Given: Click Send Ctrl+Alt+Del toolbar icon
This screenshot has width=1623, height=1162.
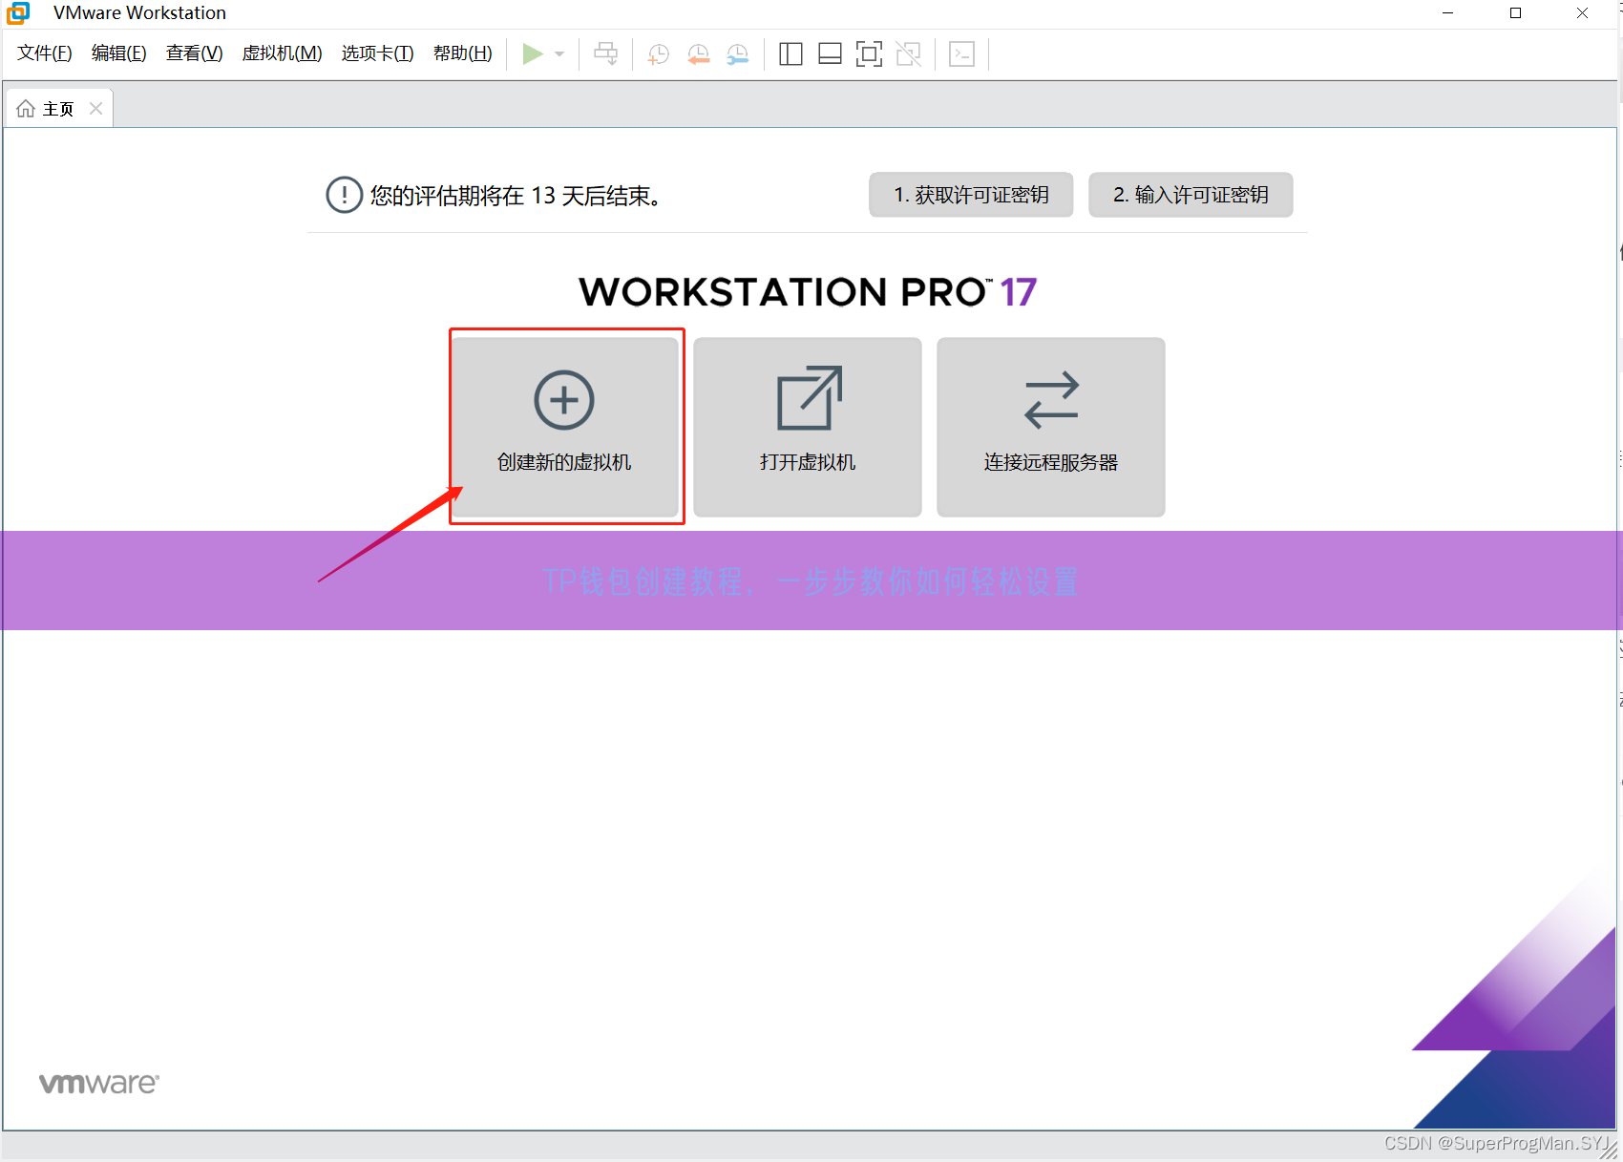Looking at the screenshot, I should (605, 54).
